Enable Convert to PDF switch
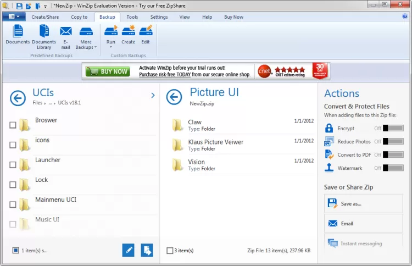 (x=393, y=154)
